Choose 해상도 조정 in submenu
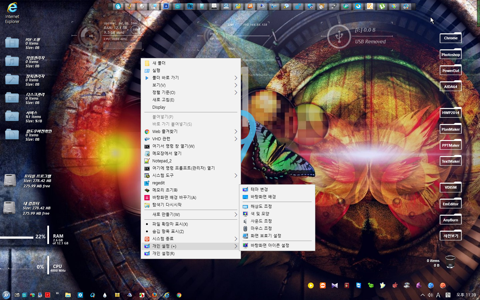Screen dimensions: 480x300 (277, 206)
